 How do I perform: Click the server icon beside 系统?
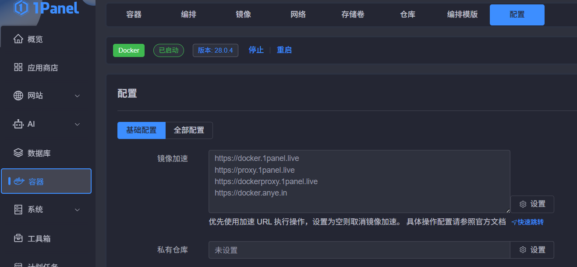18,210
